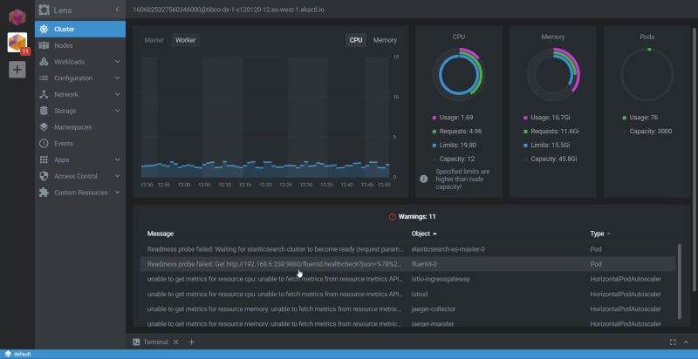This screenshot has width=698, height=359.
Task: Click the Pods Capacity: 3000 legend entry
Action: point(647,132)
